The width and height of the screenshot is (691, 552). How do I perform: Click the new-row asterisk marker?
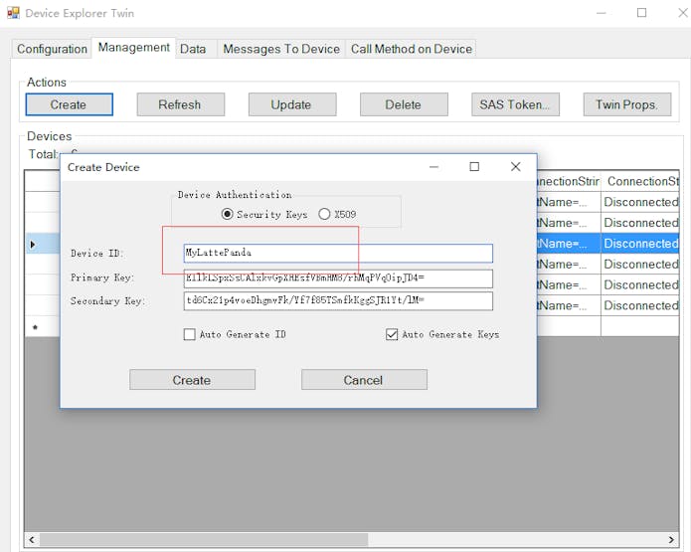pyautogui.click(x=35, y=326)
